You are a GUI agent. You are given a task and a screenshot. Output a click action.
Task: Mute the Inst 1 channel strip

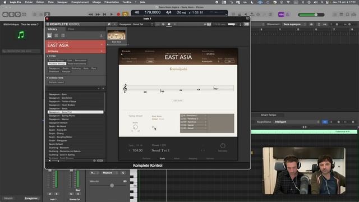tap(50, 194)
